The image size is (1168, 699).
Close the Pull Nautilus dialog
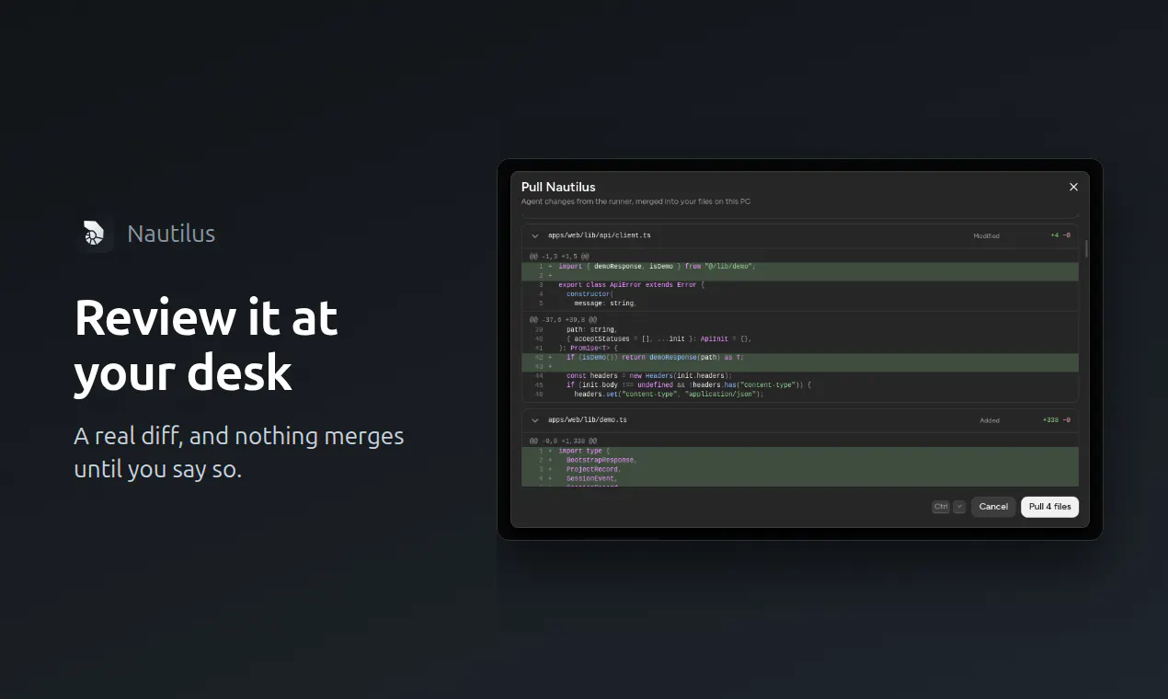(x=1073, y=187)
